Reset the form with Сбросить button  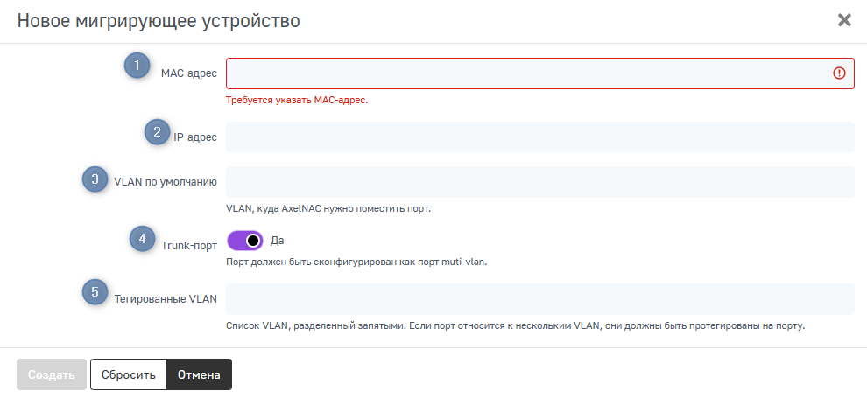click(x=129, y=374)
